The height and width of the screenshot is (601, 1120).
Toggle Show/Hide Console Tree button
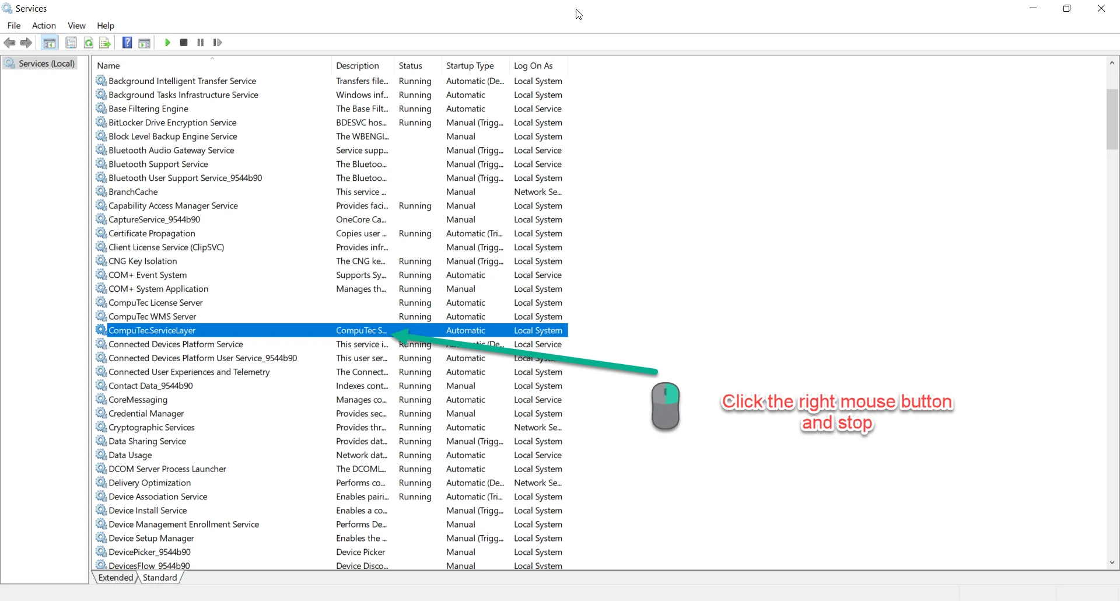[50, 43]
